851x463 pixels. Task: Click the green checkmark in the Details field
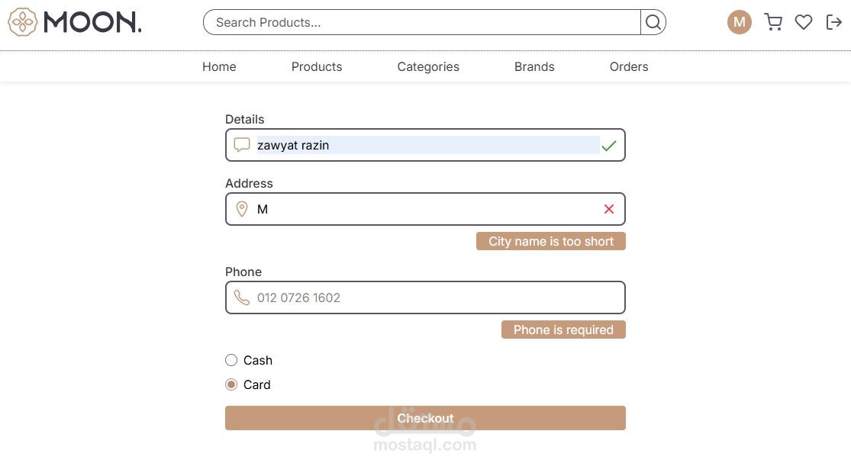pos(608,145)
